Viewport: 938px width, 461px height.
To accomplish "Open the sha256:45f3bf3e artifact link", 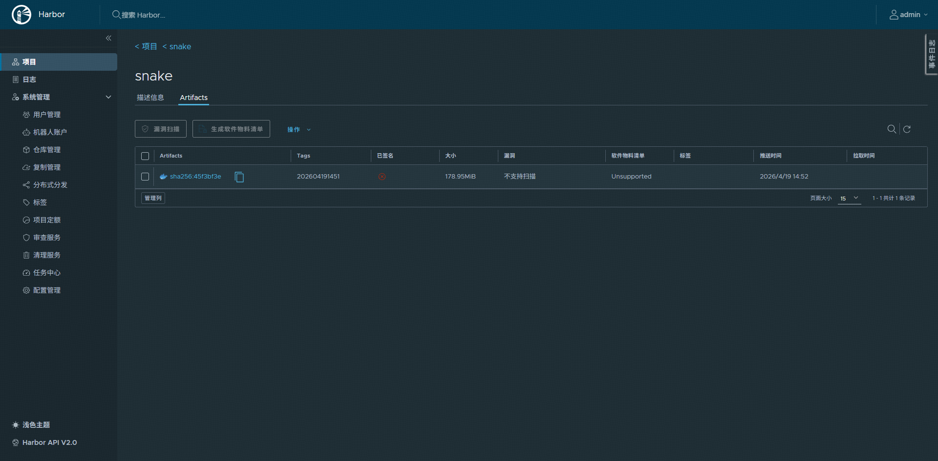I will [195, 177].
